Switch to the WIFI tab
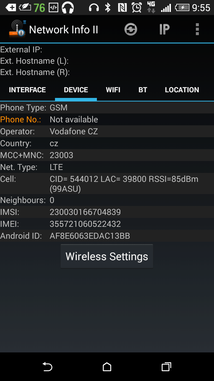This screenshot has width=214, height=381. [113, 90]
